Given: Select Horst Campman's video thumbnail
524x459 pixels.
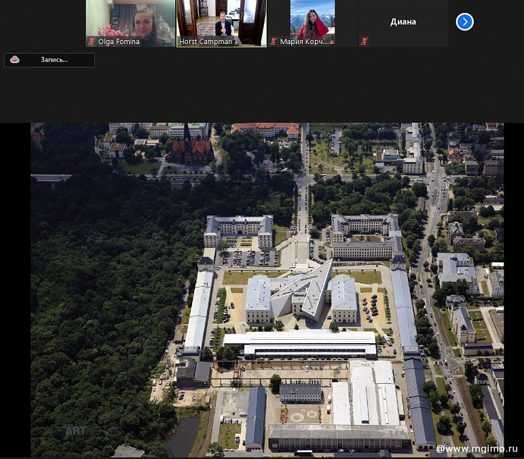Looking at the screenshot, I should click(x=221, y=19).
